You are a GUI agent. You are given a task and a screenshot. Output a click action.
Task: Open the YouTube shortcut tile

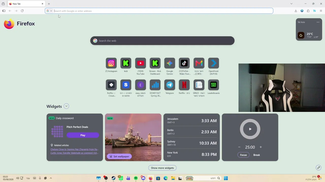pyautogui.click(x=140, y=63)
